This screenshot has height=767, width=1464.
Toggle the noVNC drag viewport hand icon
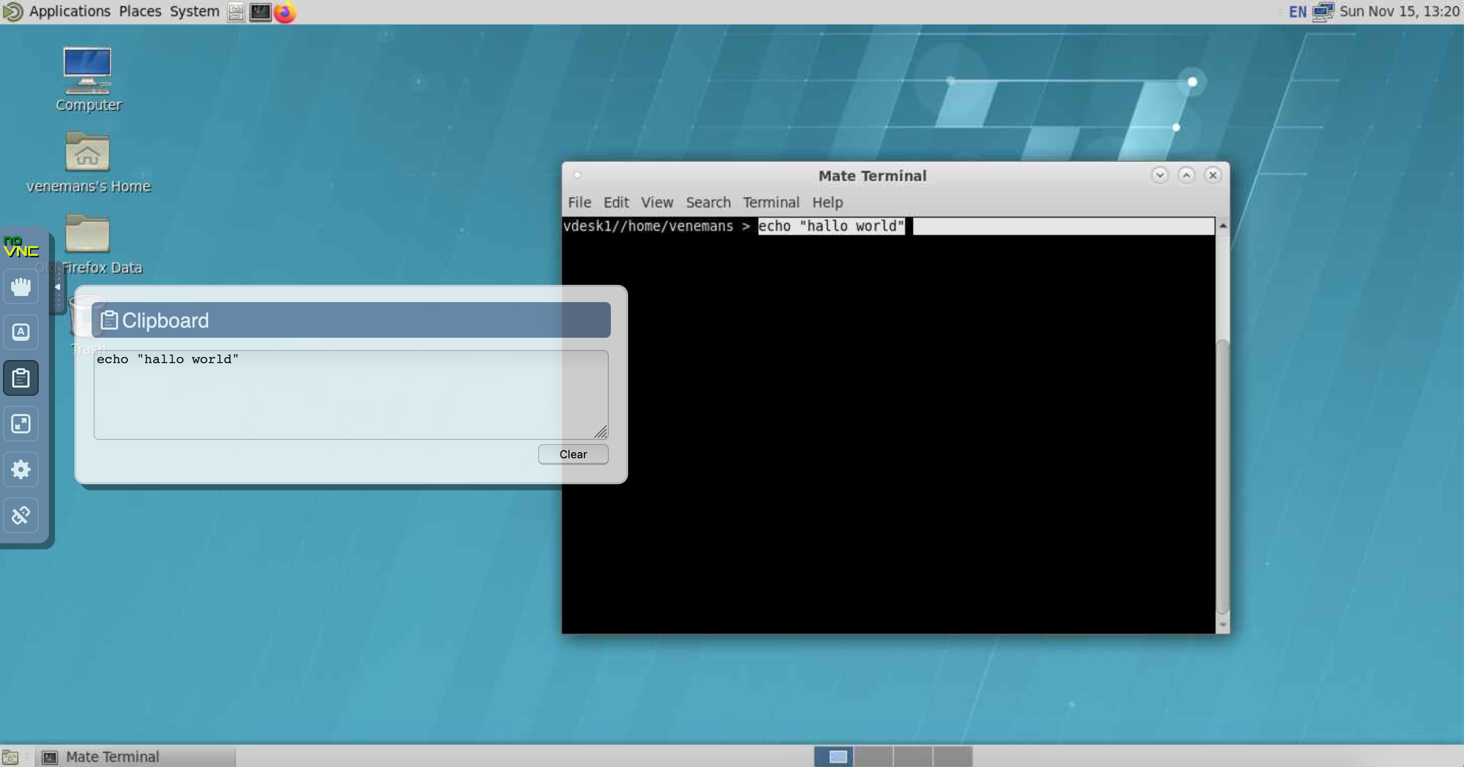point(21,287)
